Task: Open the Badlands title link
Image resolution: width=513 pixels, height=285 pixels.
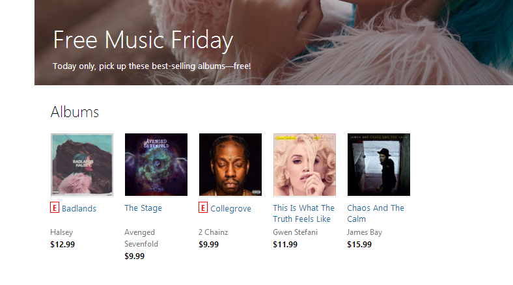Action: coord(79,209)
